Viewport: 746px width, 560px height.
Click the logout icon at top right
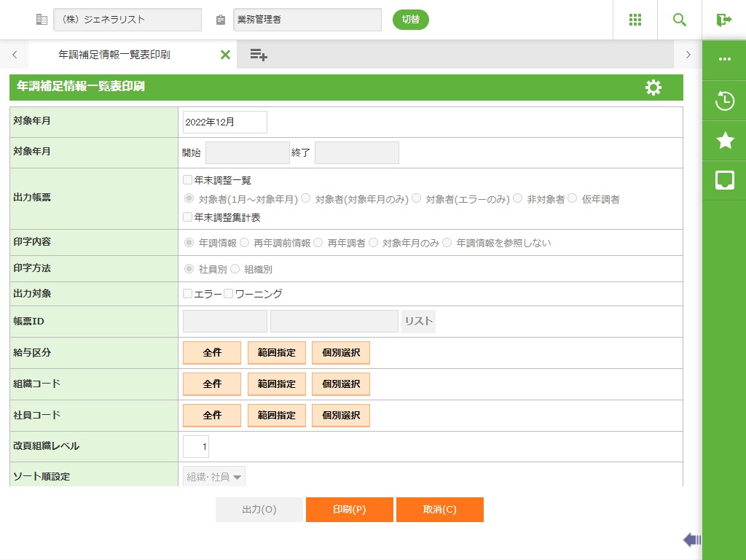pyautogui.click(x=724, y=20)
